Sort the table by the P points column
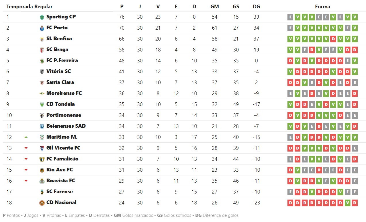The height and width of the screenshot is (222, 366). (122, 7)
